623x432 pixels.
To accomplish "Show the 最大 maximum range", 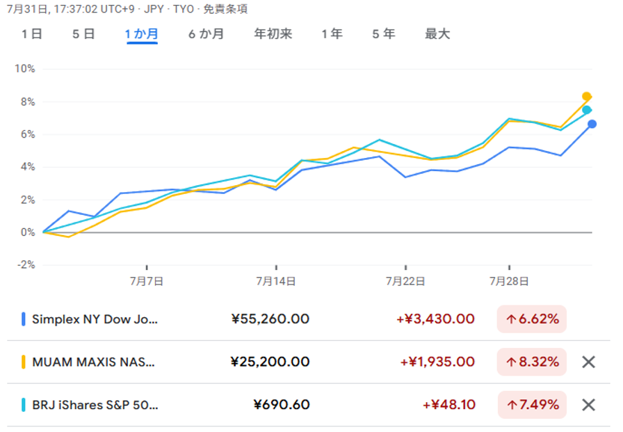I will (437, 34).
